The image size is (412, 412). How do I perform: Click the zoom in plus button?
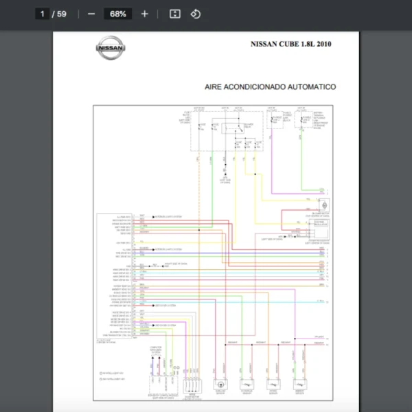pyautogui.click(x=144, y=14)
